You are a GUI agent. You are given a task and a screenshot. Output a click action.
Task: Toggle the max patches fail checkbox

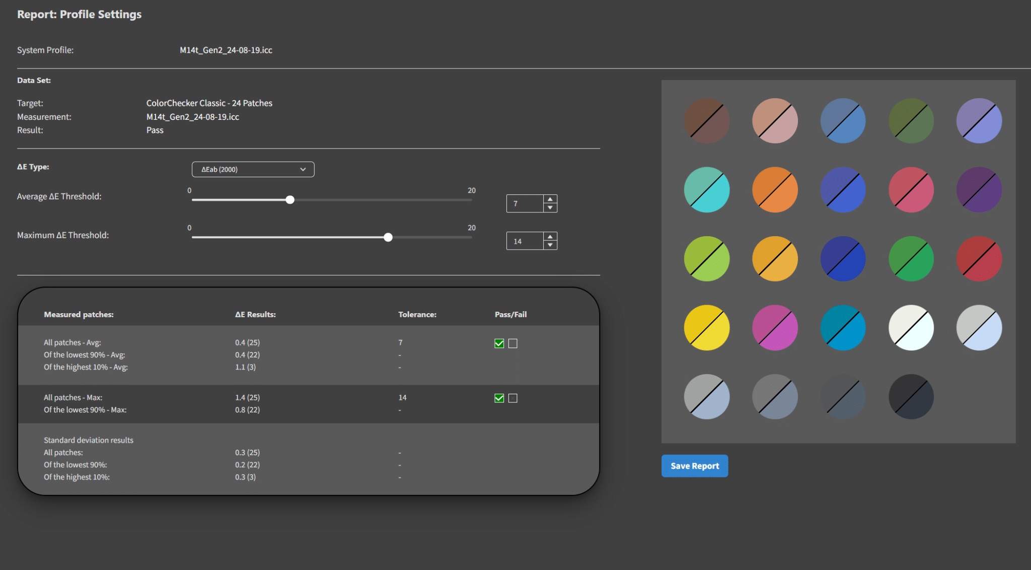pos(513,398)
